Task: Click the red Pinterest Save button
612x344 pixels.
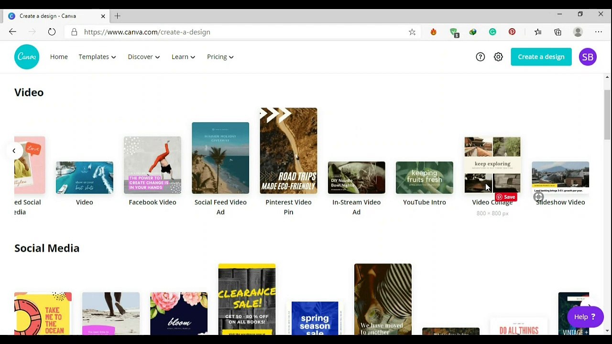Action: tap(506, 197)
